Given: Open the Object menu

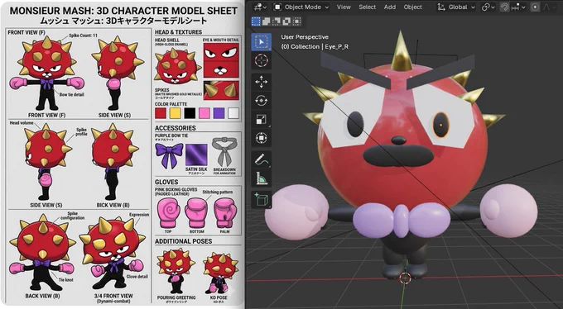Looking at the screenshot, I should tap(412, 7).
